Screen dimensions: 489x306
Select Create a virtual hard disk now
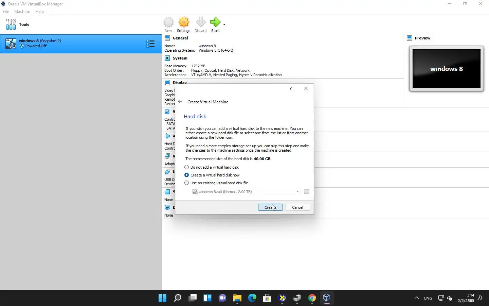coord(186,175)
